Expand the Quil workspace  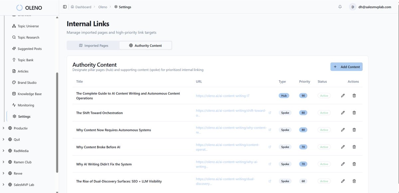pos(3,140)
